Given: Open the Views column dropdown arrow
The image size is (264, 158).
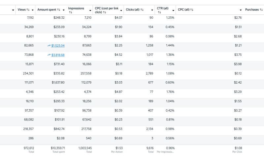Looking at the screenshot, I should point(32,10).
